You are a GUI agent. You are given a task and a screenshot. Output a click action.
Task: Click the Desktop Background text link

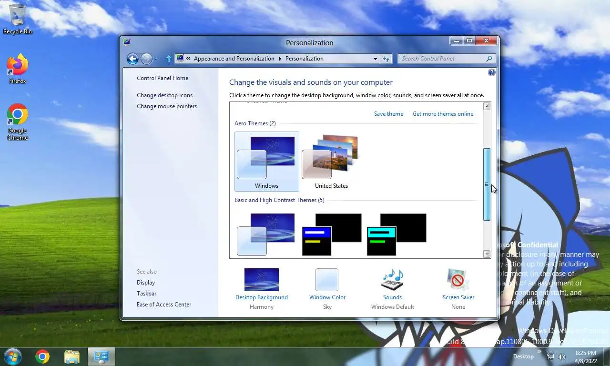262,297
